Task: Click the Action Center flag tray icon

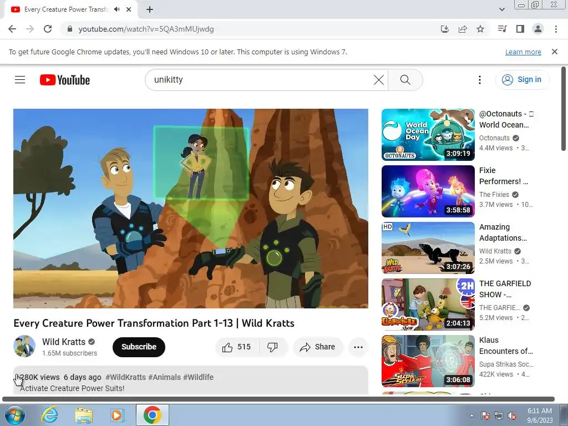Action: (x=485, y=416)
